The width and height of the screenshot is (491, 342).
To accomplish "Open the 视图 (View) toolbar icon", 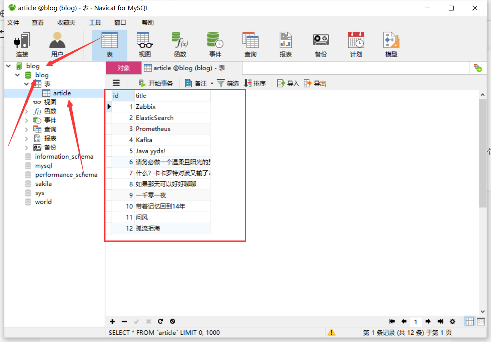I will (x=144, y=45).
